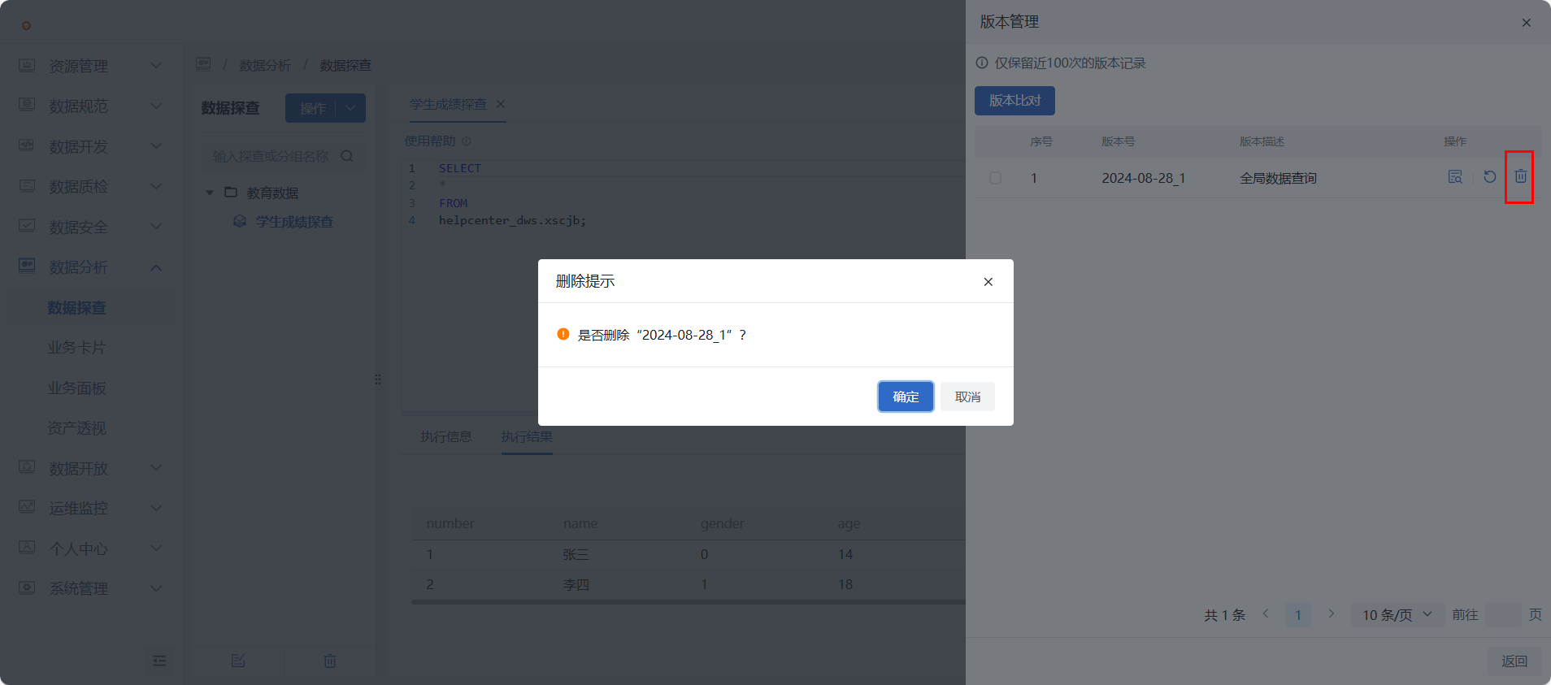Expand the 数据质检 sidebar menu
This screenshot has width=1551, height=685.
click(x=156, y=186)
